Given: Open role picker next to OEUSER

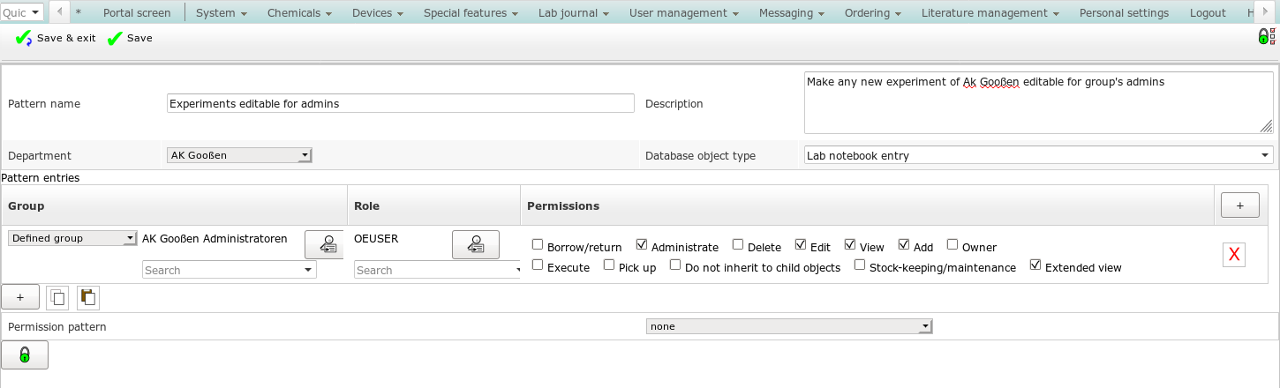Looking at the screenshot, I should point(475,244).
